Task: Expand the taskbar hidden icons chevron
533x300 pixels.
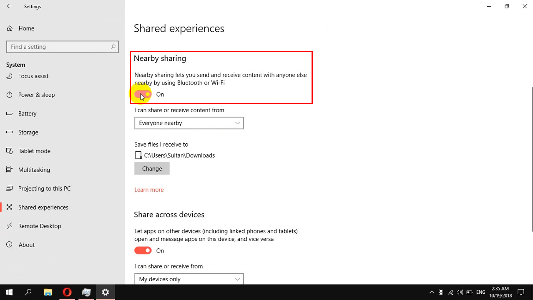Action: 432,292
